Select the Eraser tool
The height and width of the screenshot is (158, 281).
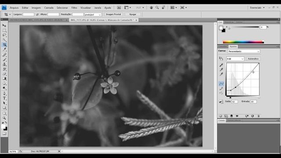coord(4,74)
